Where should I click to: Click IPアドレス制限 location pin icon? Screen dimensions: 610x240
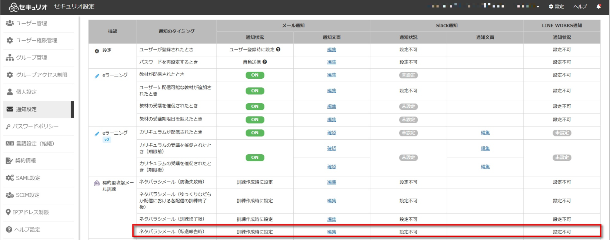[x=8, y=212]
